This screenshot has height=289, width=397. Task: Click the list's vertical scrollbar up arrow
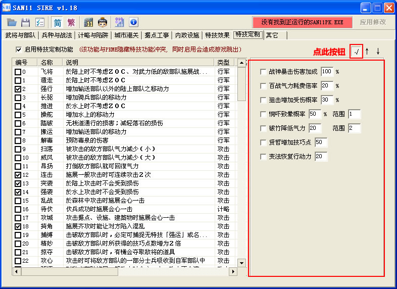point(241,63)
